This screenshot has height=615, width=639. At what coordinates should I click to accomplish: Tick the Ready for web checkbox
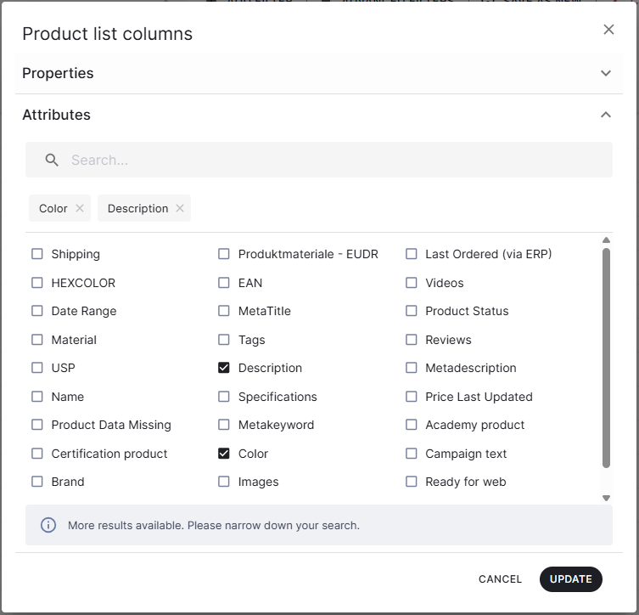click(x=412, y=482)
